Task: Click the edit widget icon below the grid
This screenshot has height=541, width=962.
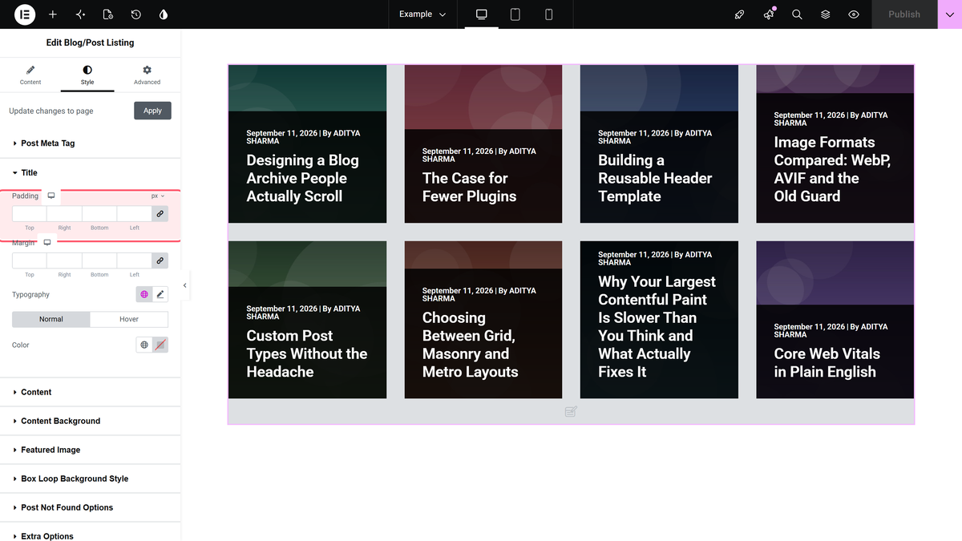Action: coord(571,411)
